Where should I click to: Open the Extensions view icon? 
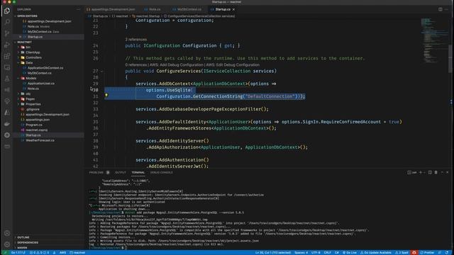[7, 56]
